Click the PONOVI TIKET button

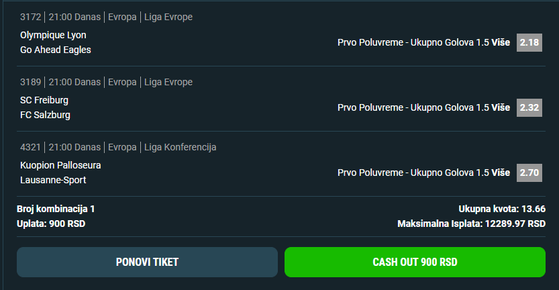[x=147, y=262]
